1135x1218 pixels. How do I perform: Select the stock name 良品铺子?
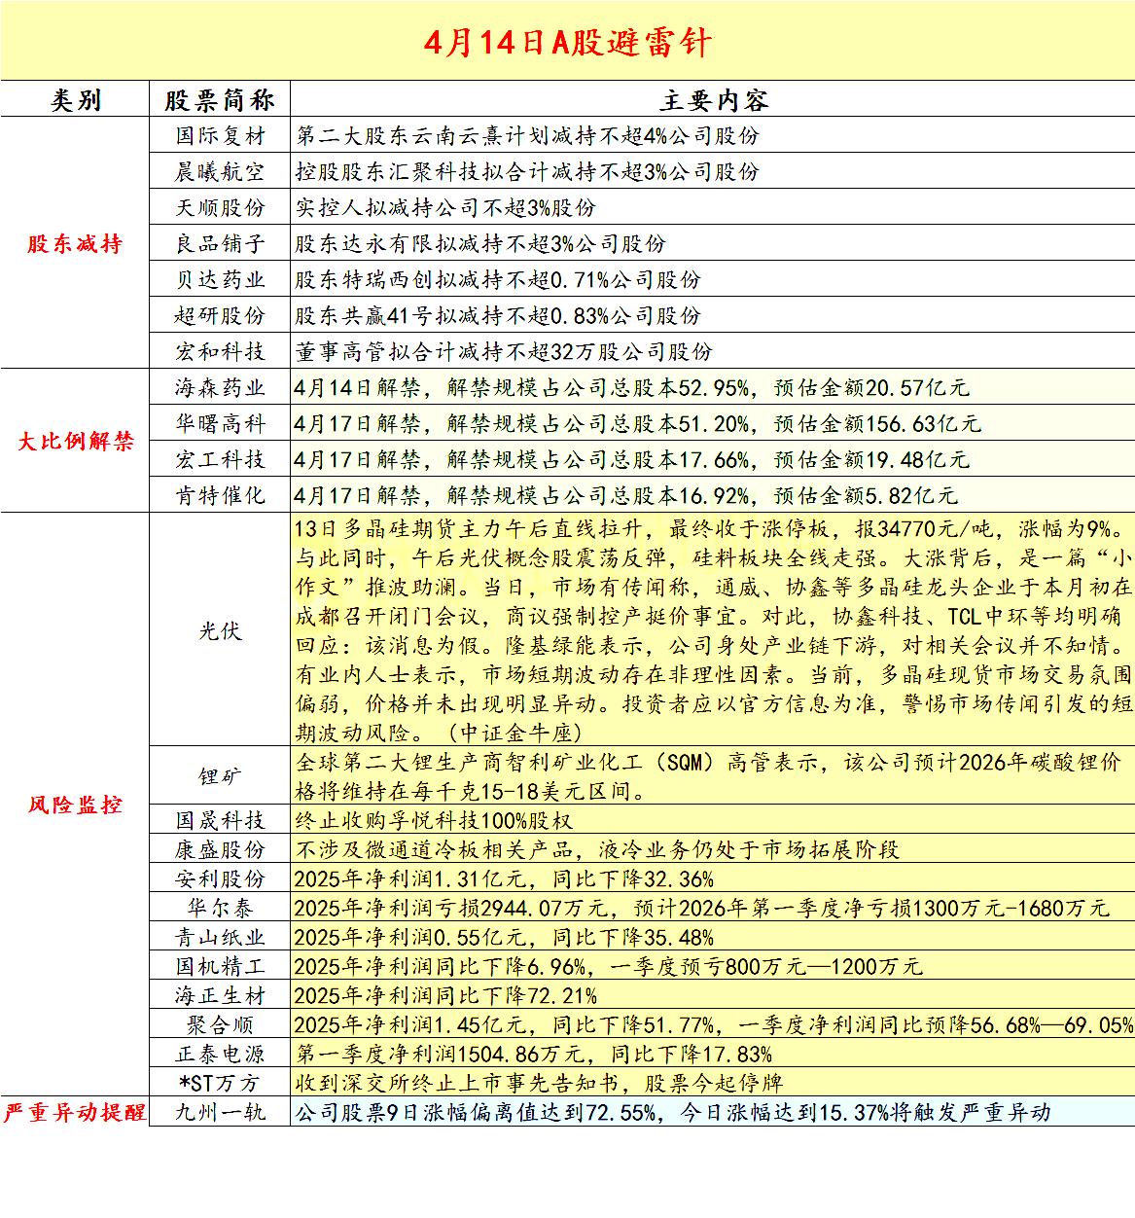click(221, 244)
